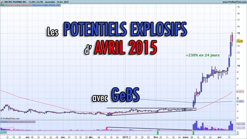
Task: Click the 'nov.' month label on date axis
Action: (63, 137)
